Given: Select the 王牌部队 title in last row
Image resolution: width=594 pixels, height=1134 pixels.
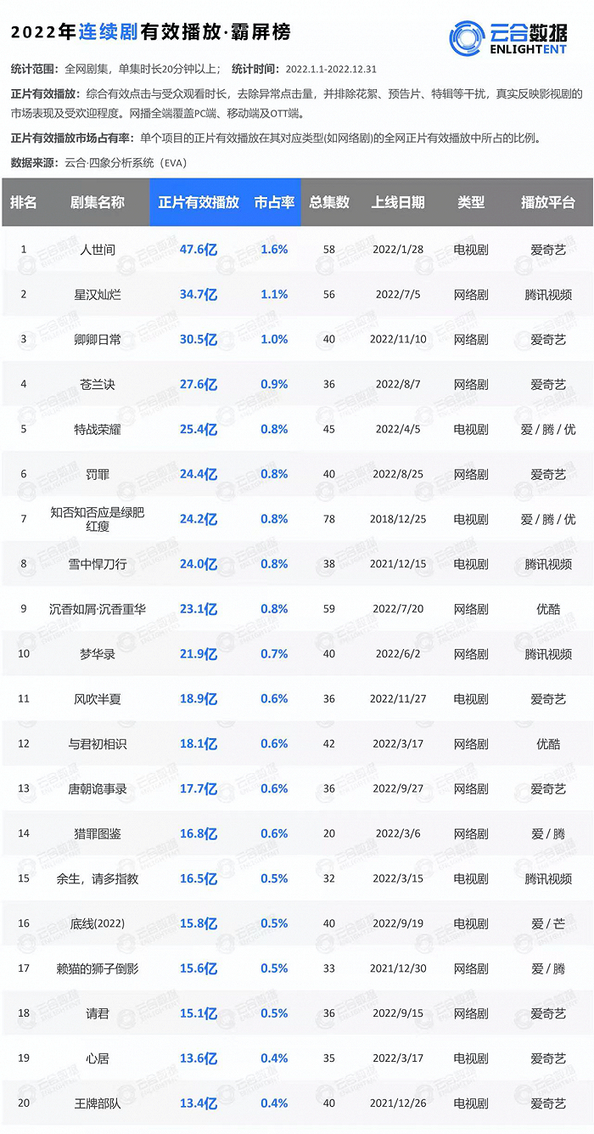Looking at the screenshot, I should 98,1103.
